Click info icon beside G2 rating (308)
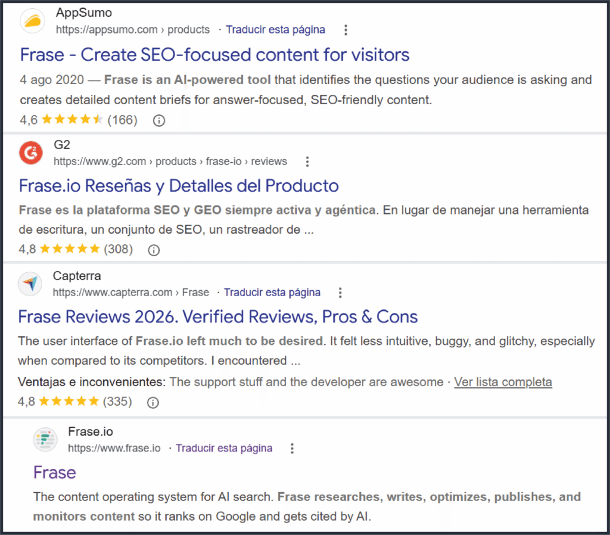 pos(154,250)
